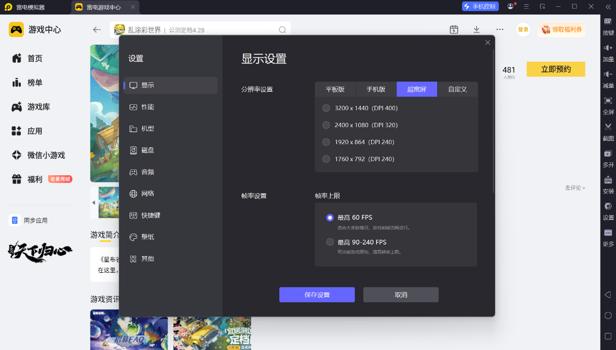616x350 pixels.
Task: Select 3200 x 1440 (DPI 400) resolution
Action: [x=326, y=108]
